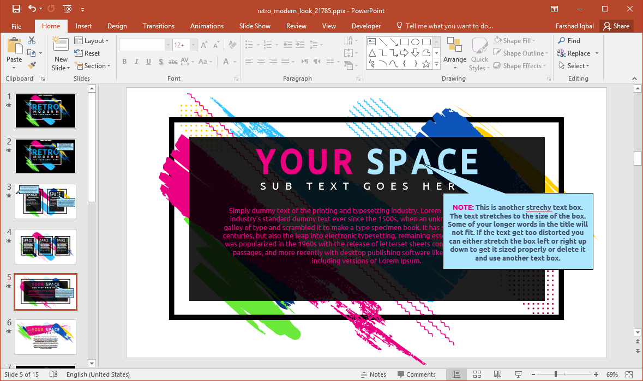Image resolution: width=643 pixels, height=381 pixels.
Task: Toggle Normal view in status bar
Action: click(456, 374)
